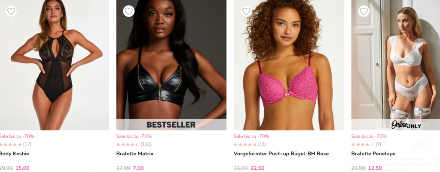Open the Body Keshie product title
Viewport: 440px width, 172px height.
(14, 154)
